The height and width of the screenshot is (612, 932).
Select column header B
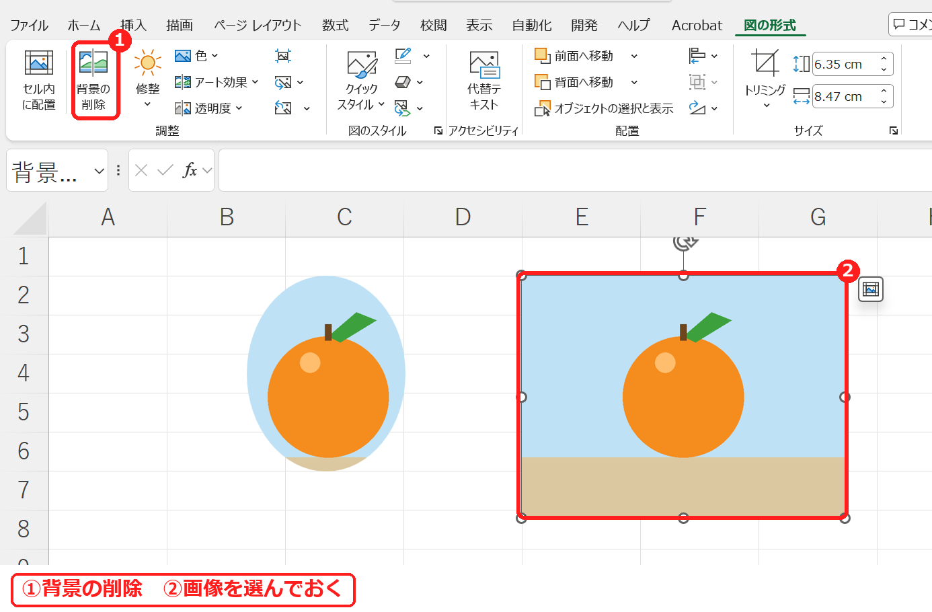227,217
